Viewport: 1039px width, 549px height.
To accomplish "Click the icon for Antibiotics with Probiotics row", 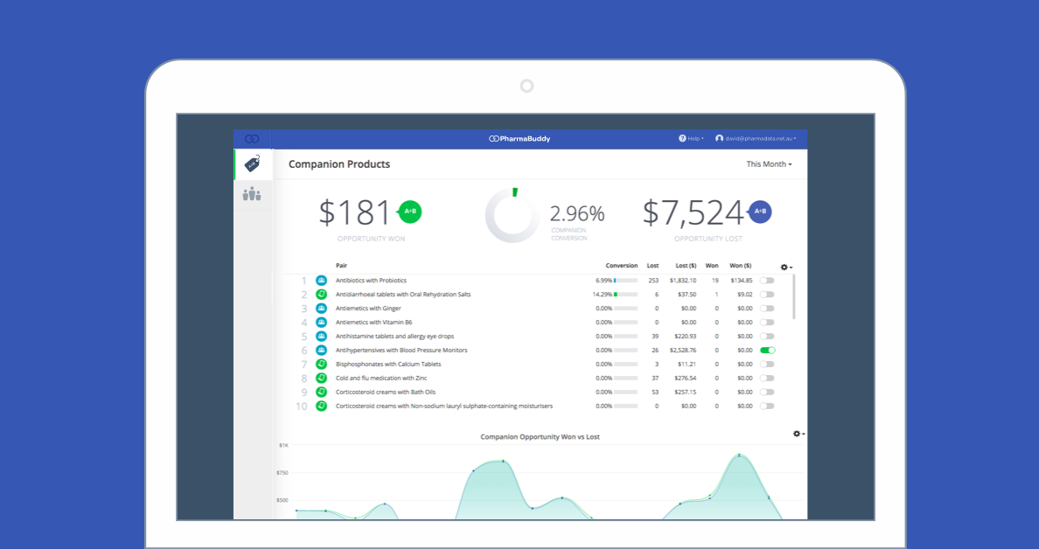I will (321, 281).
